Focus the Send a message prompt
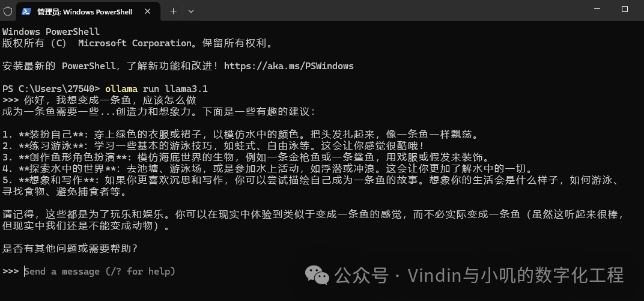644x301 pixels. 100,272
